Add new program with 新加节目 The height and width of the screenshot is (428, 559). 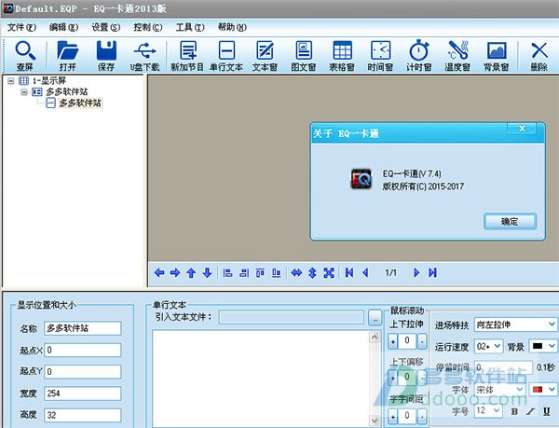(x=187, y=55)
